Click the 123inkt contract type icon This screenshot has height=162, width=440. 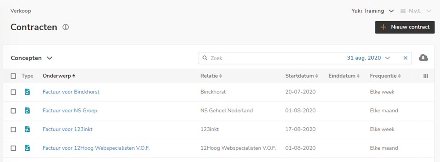(x=27, y=129)
